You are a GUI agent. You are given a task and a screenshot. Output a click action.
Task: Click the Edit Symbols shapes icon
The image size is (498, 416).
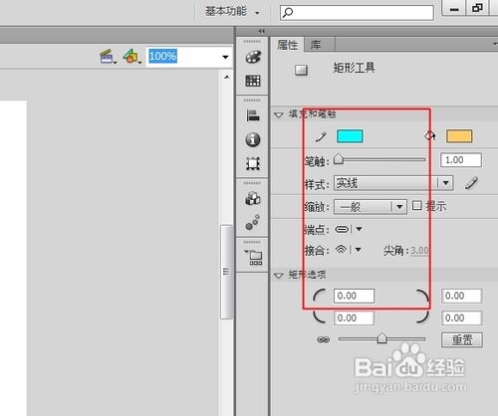click(x=131, y=57)
